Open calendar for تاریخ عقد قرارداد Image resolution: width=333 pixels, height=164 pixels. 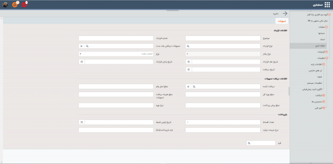[x=188, y=62]
